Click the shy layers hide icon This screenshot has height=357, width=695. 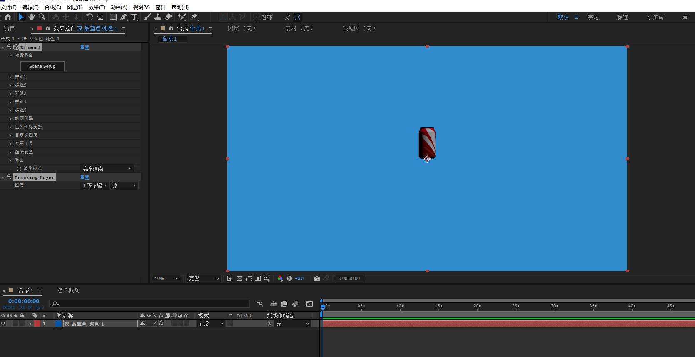pyautogui.click(x=274, y=304)
